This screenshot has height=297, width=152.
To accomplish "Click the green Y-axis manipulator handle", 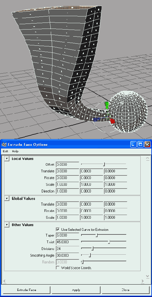I will 107,105.
